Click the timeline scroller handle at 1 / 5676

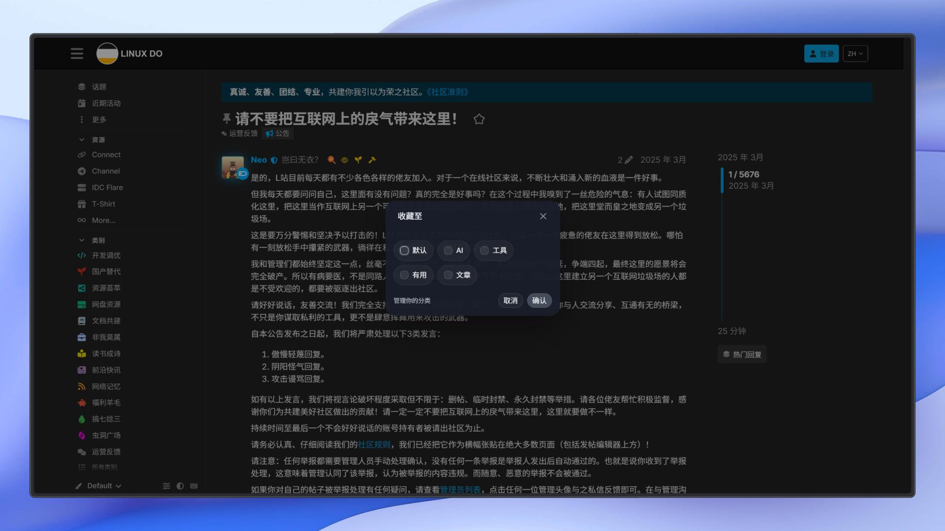click(722, 180)
